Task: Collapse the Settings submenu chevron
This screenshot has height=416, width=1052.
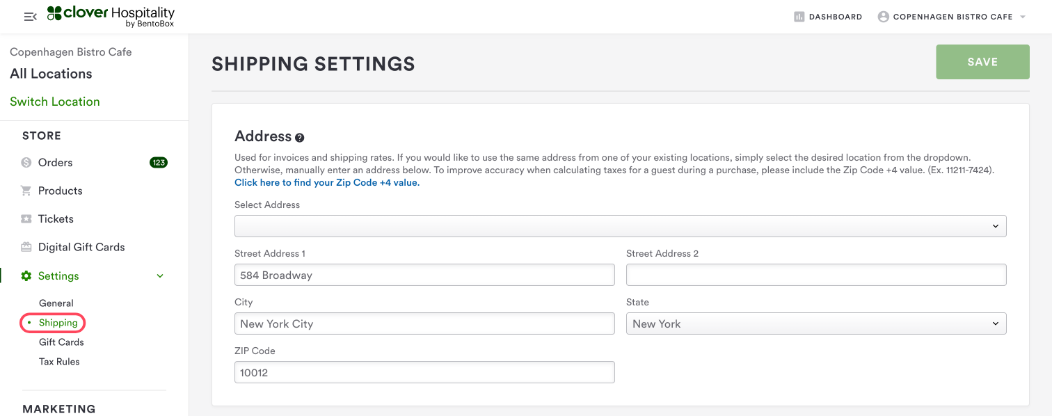Action: tap(160, 276)
